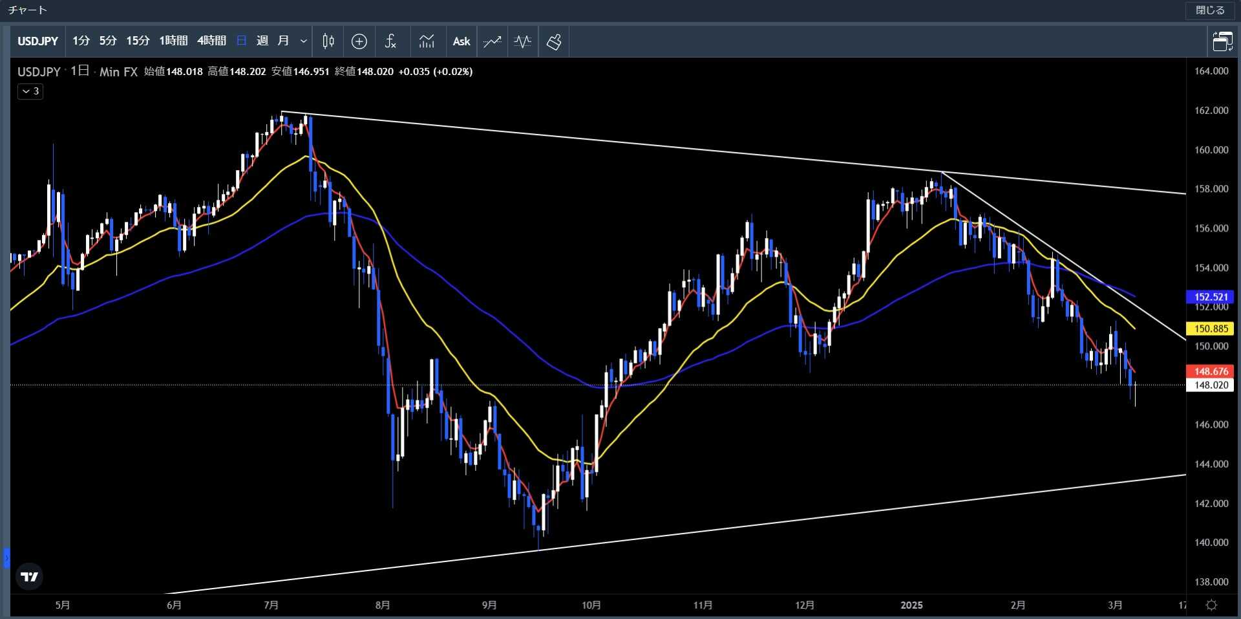Click the 始値148.018 value in legend
The image size is (1241, 619).
tap(173, 71)
